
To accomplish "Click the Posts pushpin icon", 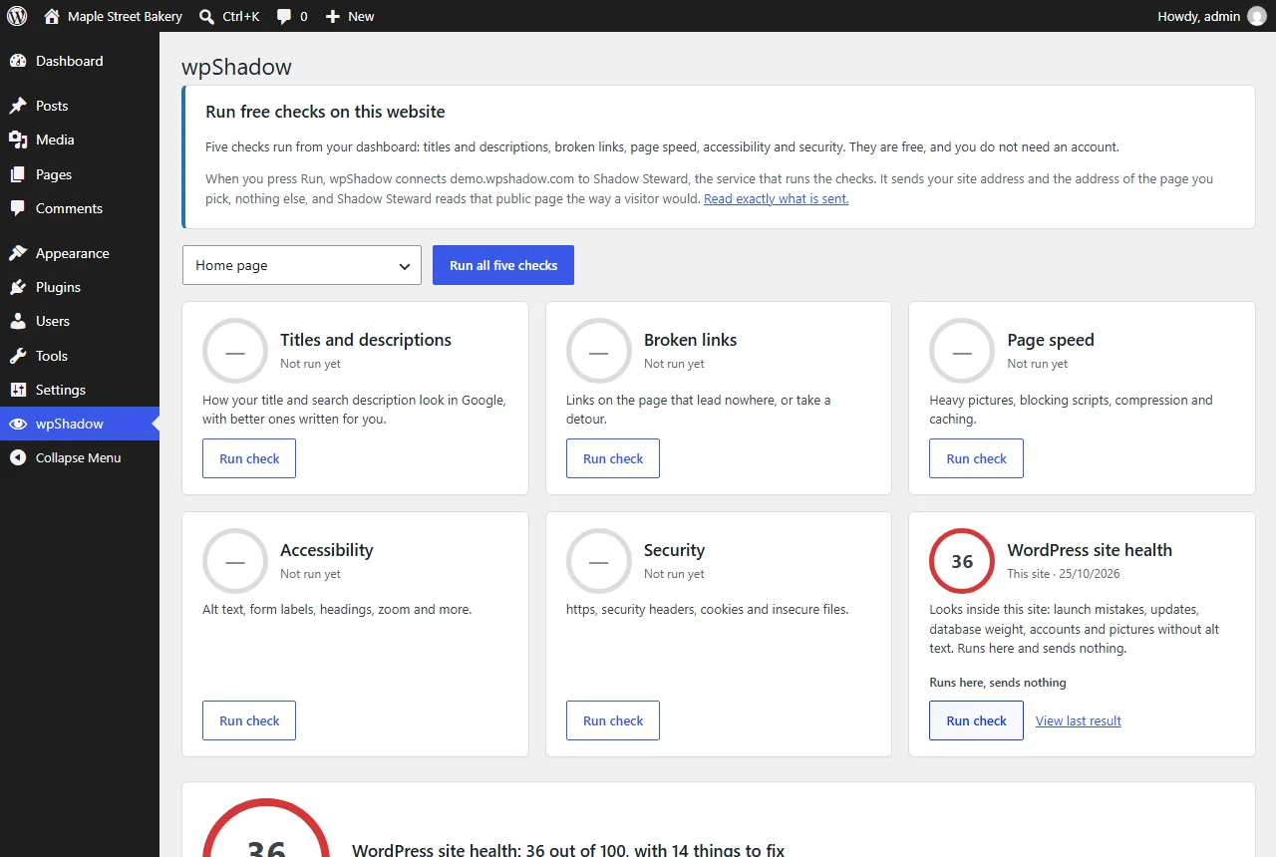I will point(18,106).
